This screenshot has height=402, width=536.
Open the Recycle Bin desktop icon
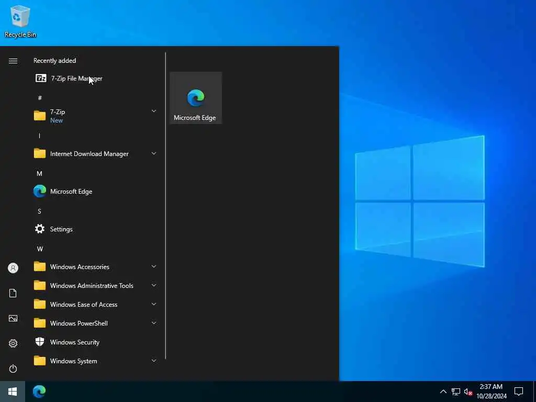(x=20, y=21)
